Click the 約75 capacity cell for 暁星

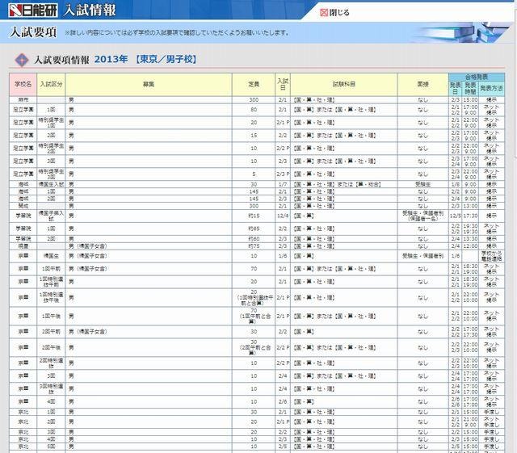click(254, 246)
